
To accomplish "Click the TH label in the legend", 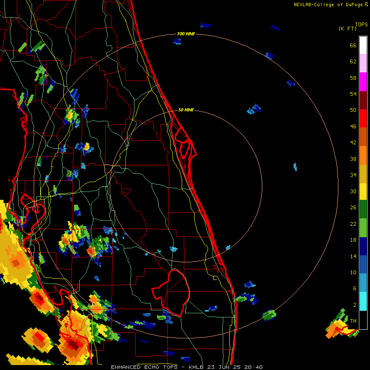I will click(353, 321).
